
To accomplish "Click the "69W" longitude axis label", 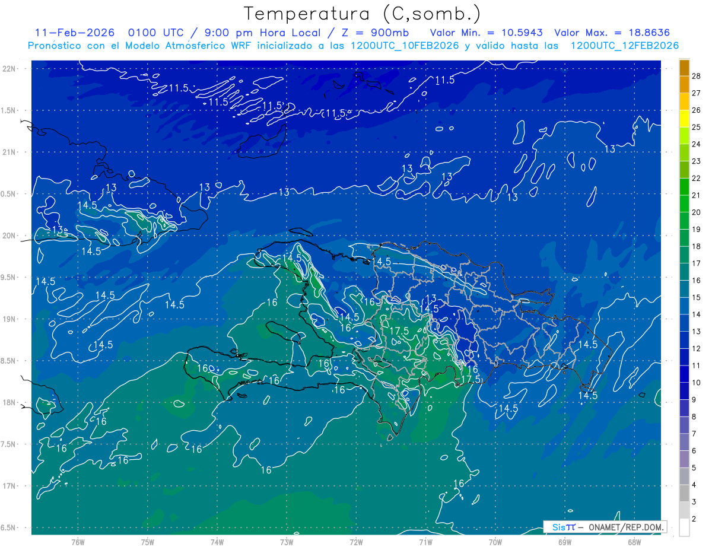I will [x=564, y=542].
